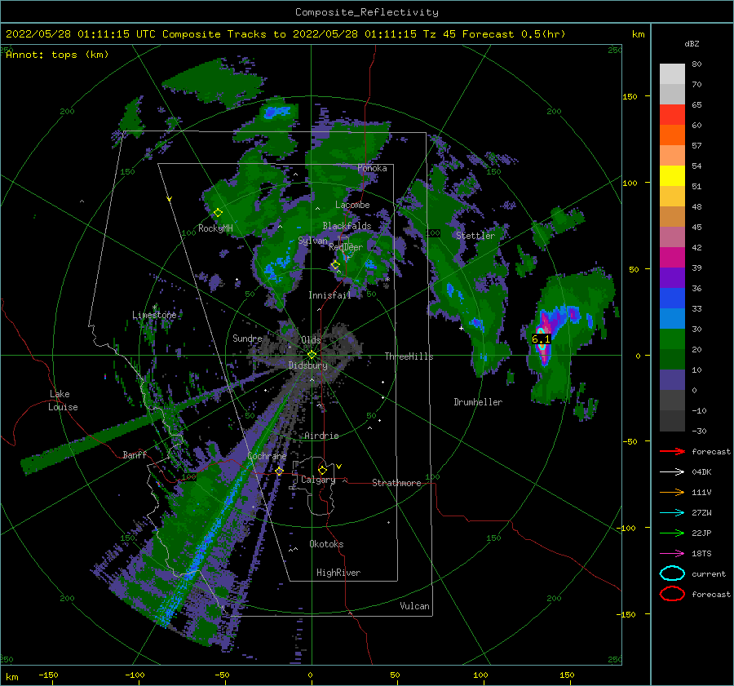Click the Cochrane city label
This screenshot has width=734, height=686.
(267, 456)
